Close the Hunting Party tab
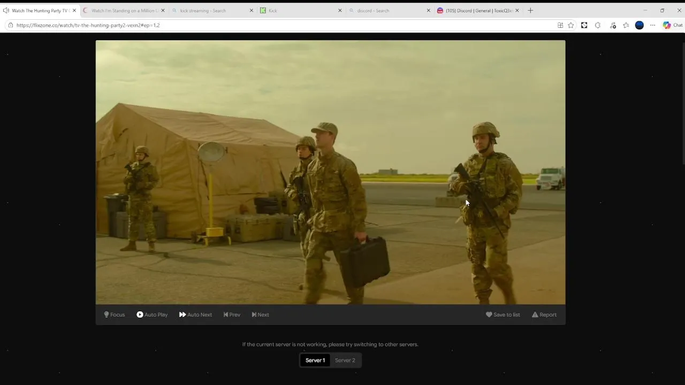The image size is (685, 385). click(x=74, y=10)
